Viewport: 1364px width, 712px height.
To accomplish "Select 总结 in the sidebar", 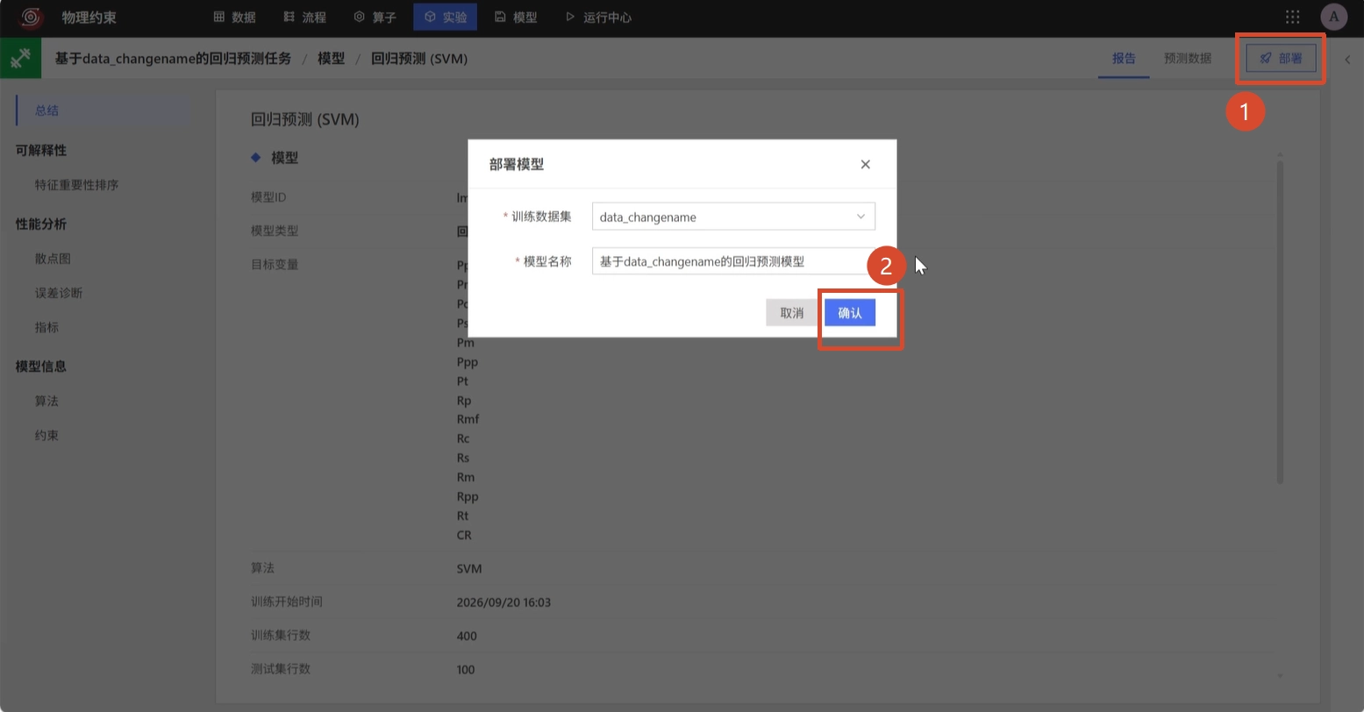I will point(104,110).
